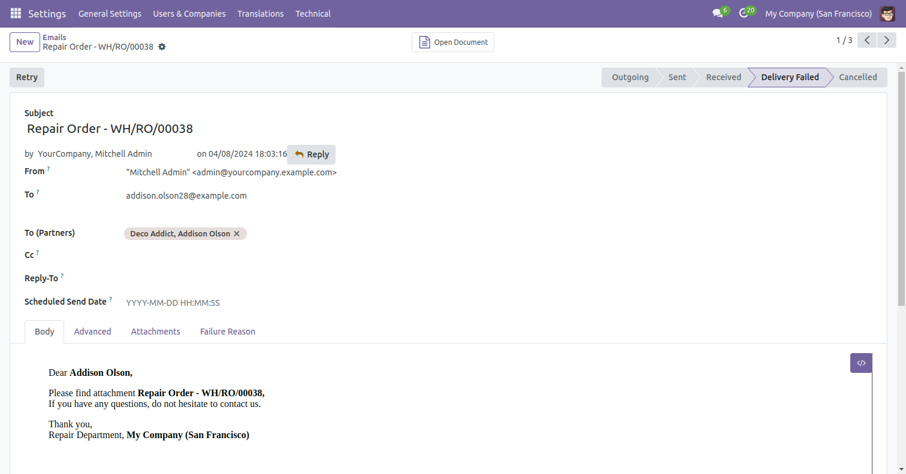
Task: Open the General Settings menu
Action: click(110, 13)
